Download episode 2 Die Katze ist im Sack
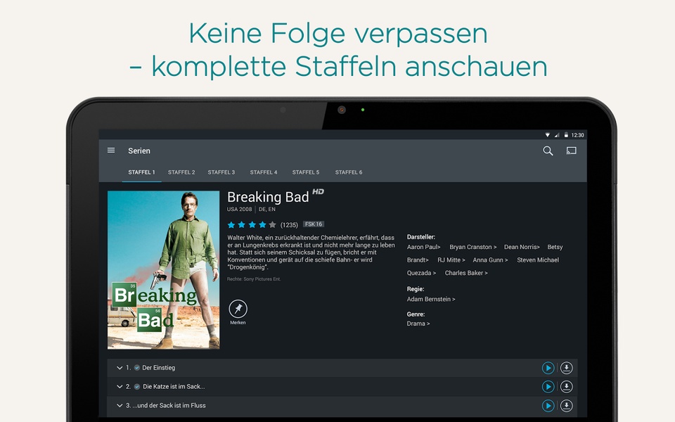This screenshot has width=675, height=422. [x=567, y=387]
